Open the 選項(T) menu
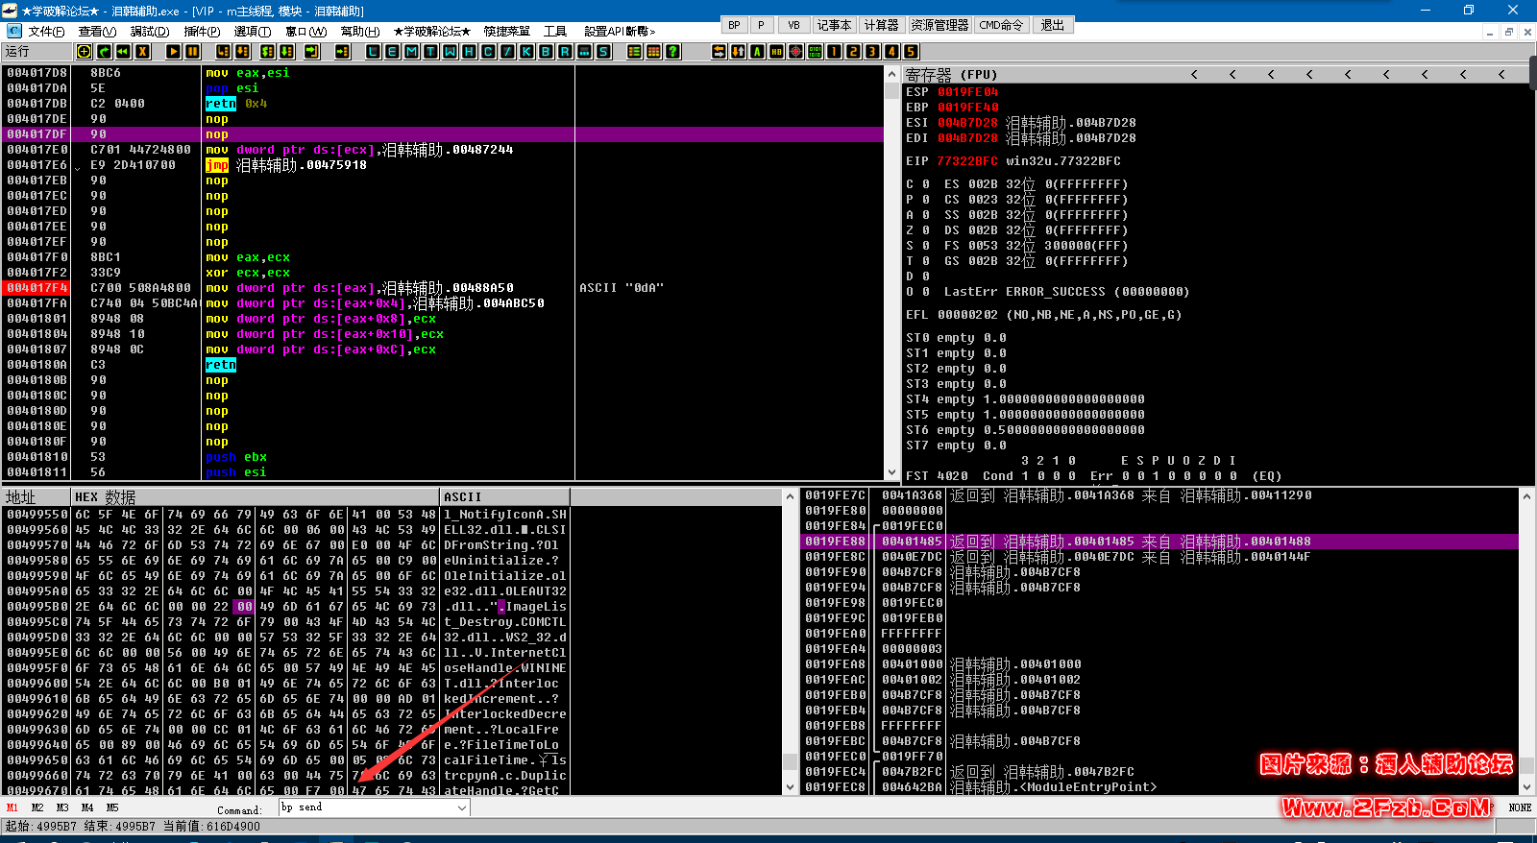Viewport: 1537px width, 843px height. click(253, 32)
